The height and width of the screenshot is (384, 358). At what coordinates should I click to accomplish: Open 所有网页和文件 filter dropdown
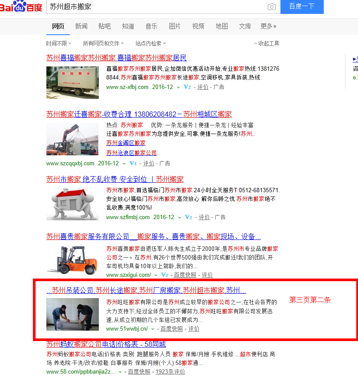pyautogui.click(x=104, y=43)
